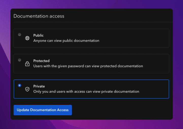Screen dimensions: 183x129
Task: Select the Protected radio button
Action: click(20, 60)
